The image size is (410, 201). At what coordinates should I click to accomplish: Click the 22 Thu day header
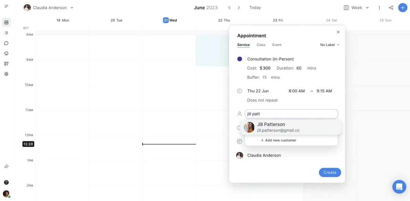pos(224,20)
